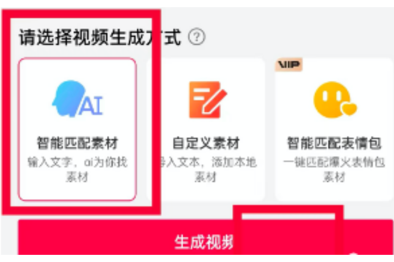
Task: Click the pencil tip on orange icon
Action: coord(206,110)
